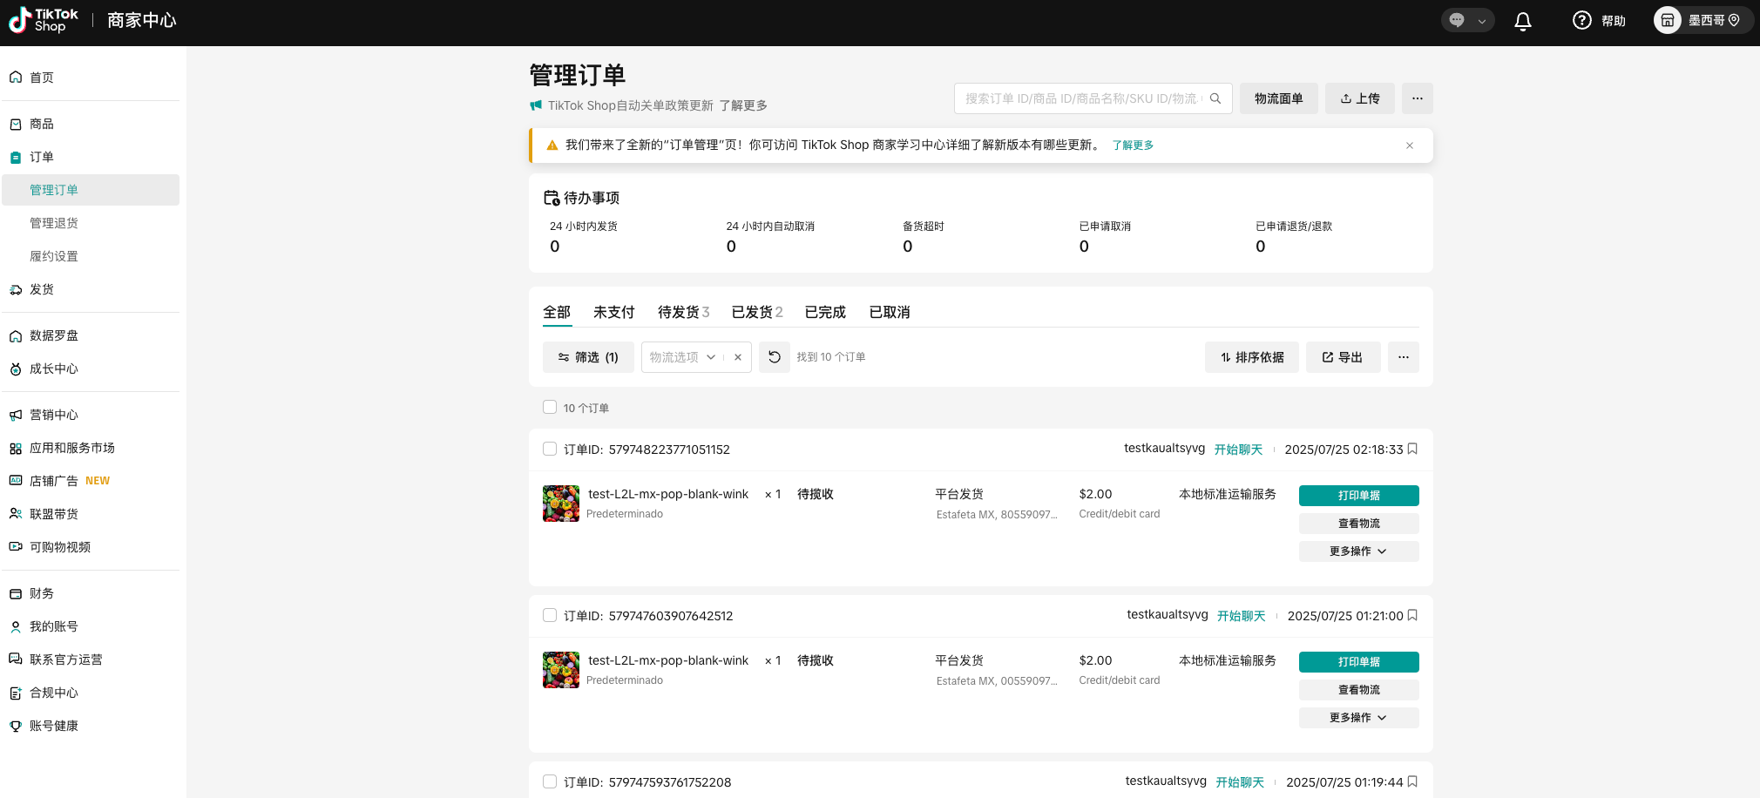
Task: Expand the logistics options dropdown
Action: [710, 357]
